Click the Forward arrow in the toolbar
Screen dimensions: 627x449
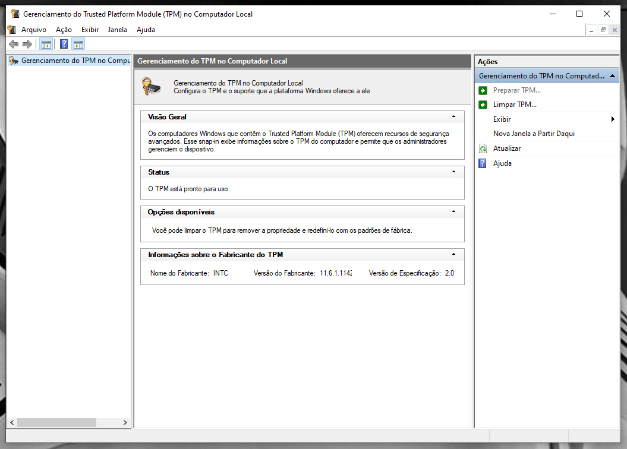pyautogui.click(x=27, y=44)
